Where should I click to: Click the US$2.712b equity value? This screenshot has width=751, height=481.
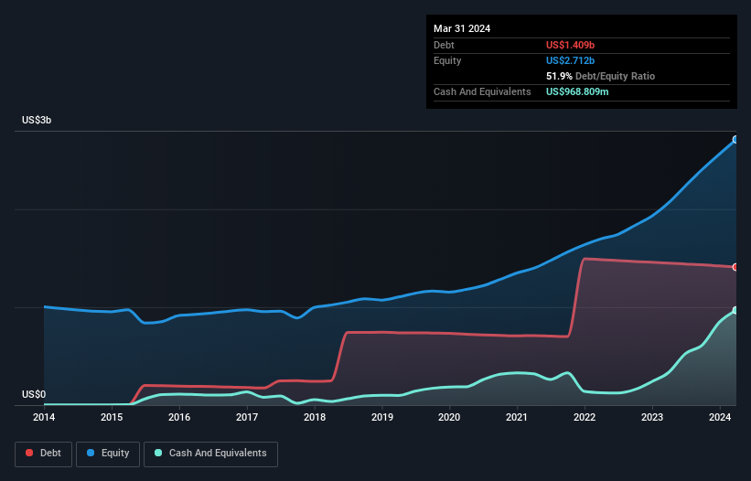(570, 60)
